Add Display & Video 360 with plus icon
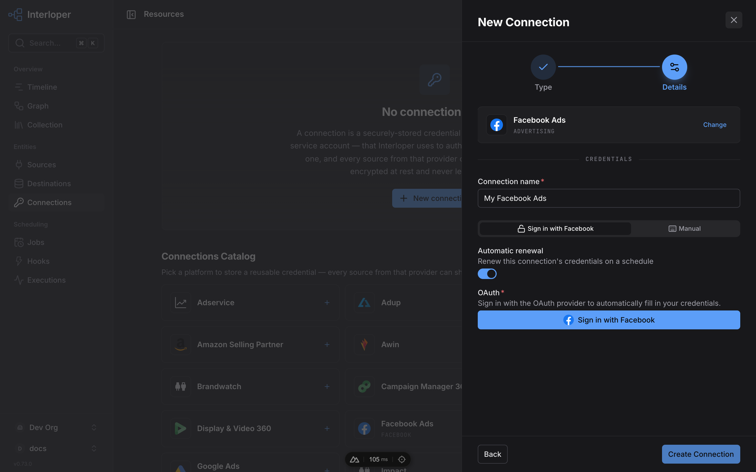 coord(327,429)
